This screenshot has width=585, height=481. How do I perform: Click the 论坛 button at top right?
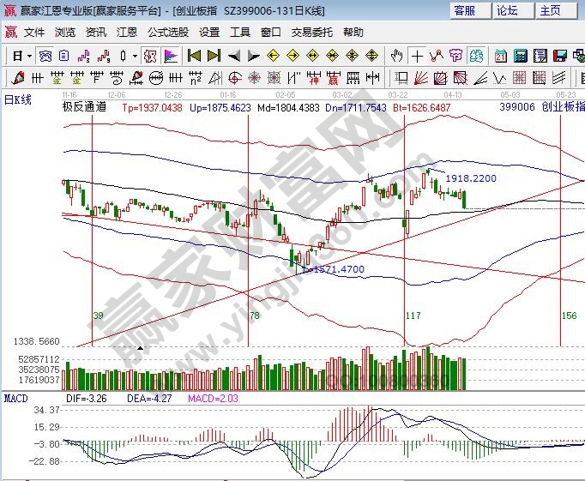pos(508,10)
